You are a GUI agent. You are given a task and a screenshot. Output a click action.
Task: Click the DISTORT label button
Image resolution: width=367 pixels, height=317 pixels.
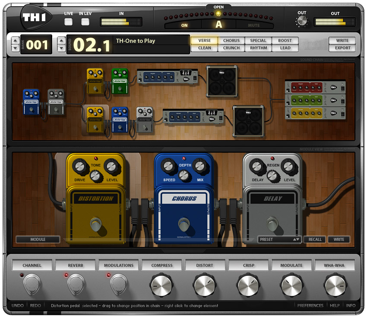pos(205,265)
